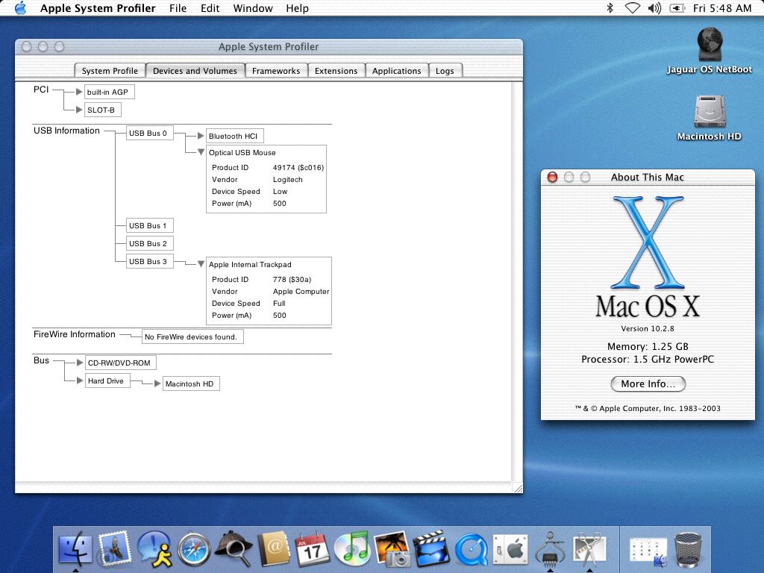
Task: Expand the CD-RW/DVD-ROM disclosure triangle
Action: (x=80, y=363)
